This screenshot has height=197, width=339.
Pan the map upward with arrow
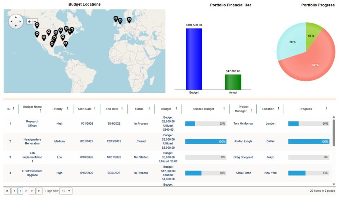click(16, 17)
